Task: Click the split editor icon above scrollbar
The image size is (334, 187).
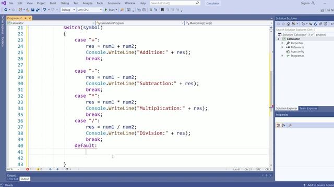Action: 271,28
